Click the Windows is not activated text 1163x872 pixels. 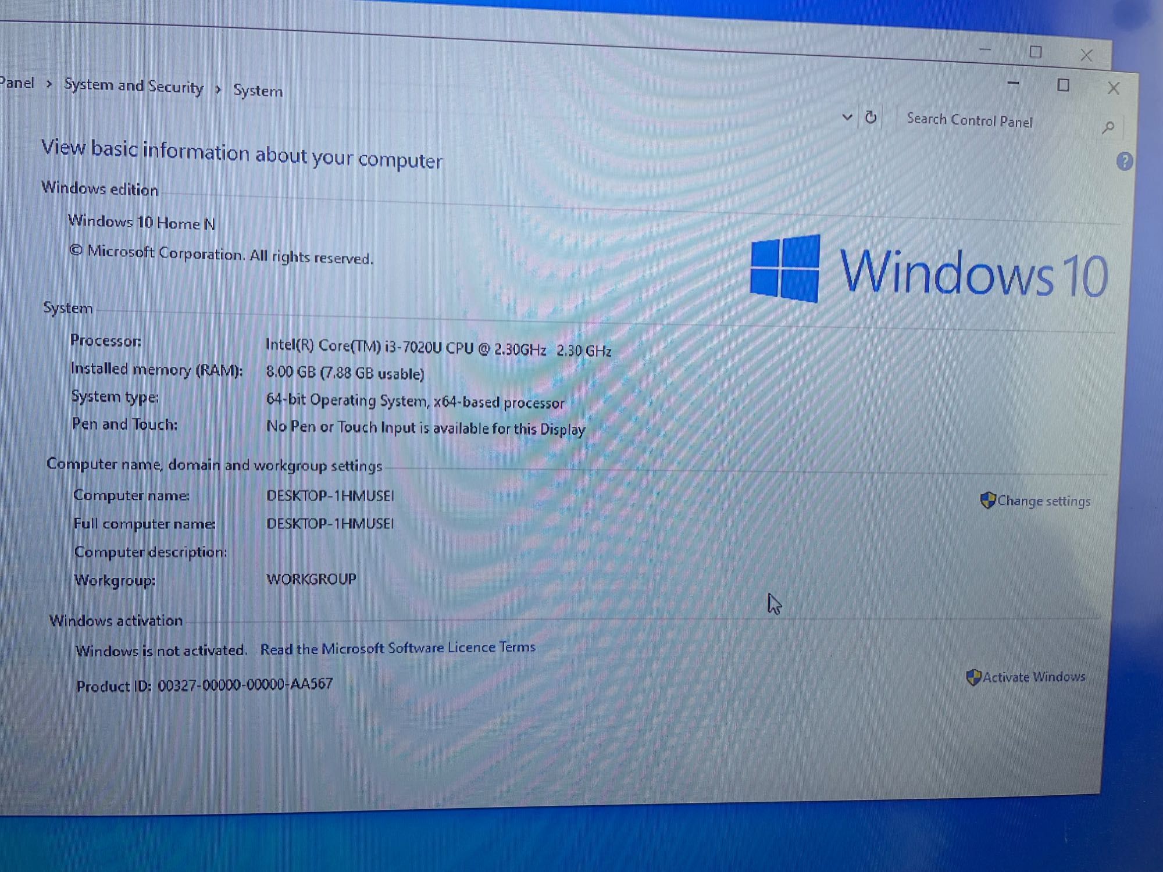161,651
